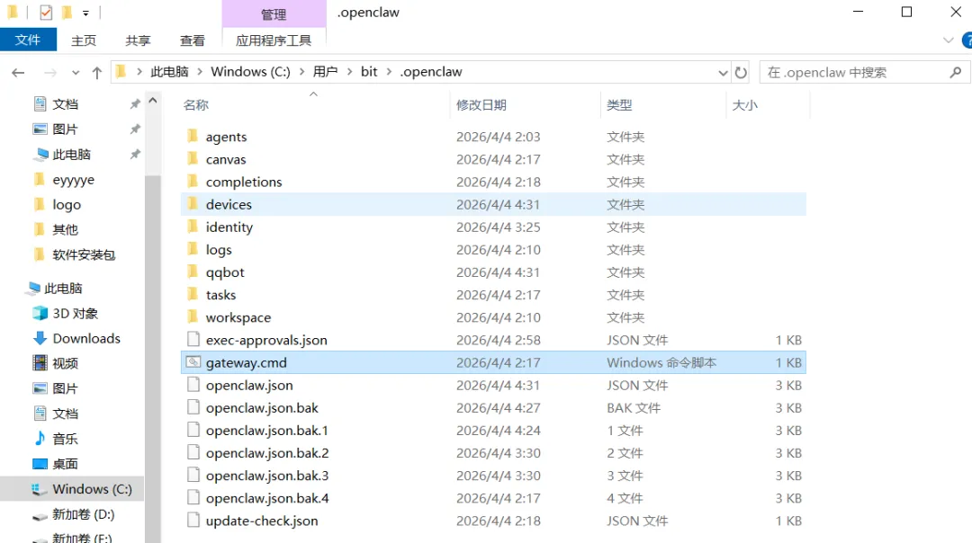972x543 pixels.
Task: Refresh the .openclaw folder view
Action: tap(741, 73)
